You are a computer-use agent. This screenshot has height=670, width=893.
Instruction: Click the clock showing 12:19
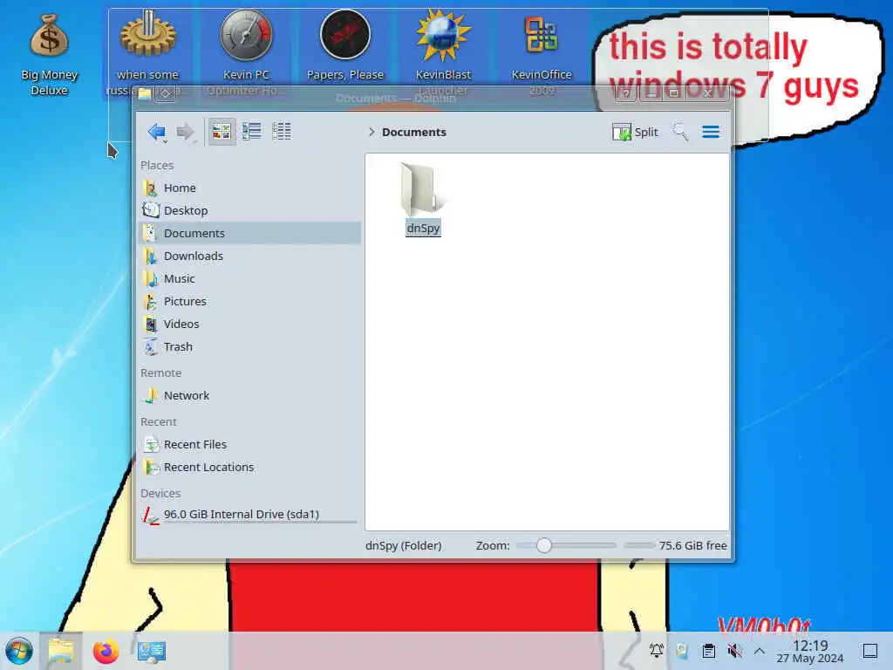click(810, 651)
